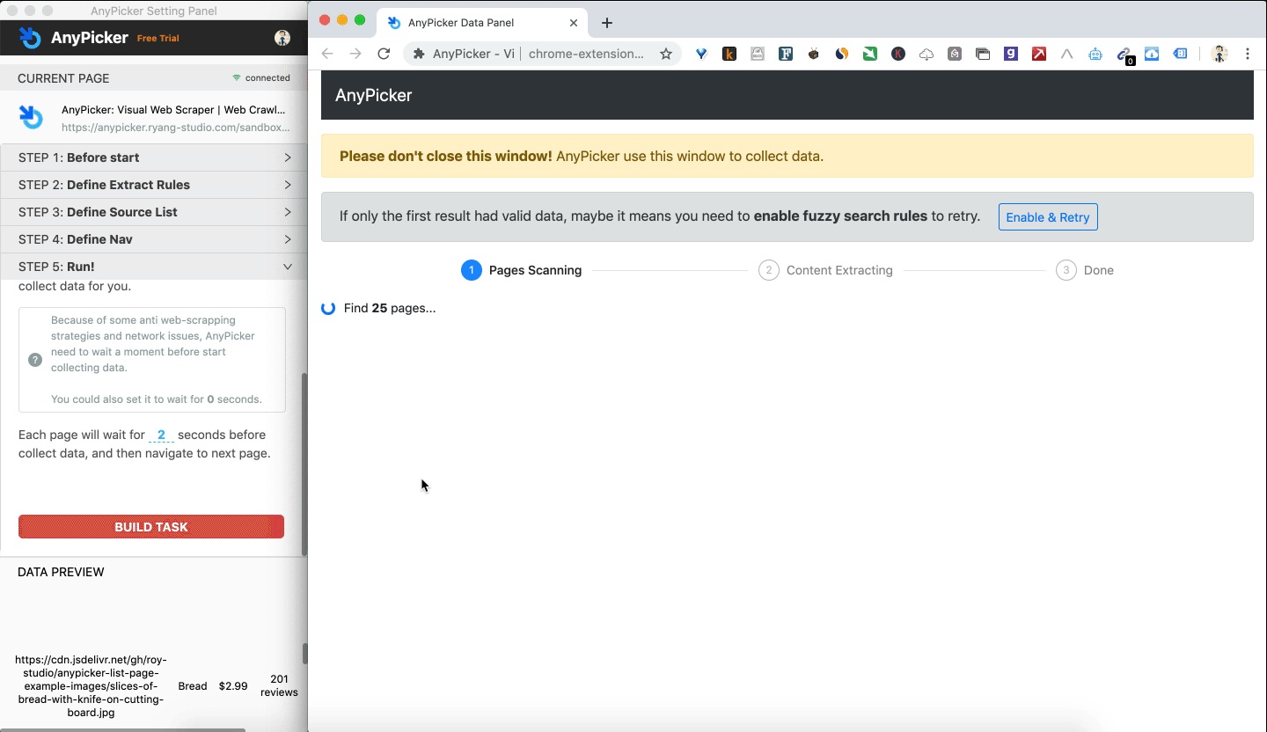The image size is (1267, 732).
Task: Go back in the Chrome browser
Action: [x=327, y=54]
